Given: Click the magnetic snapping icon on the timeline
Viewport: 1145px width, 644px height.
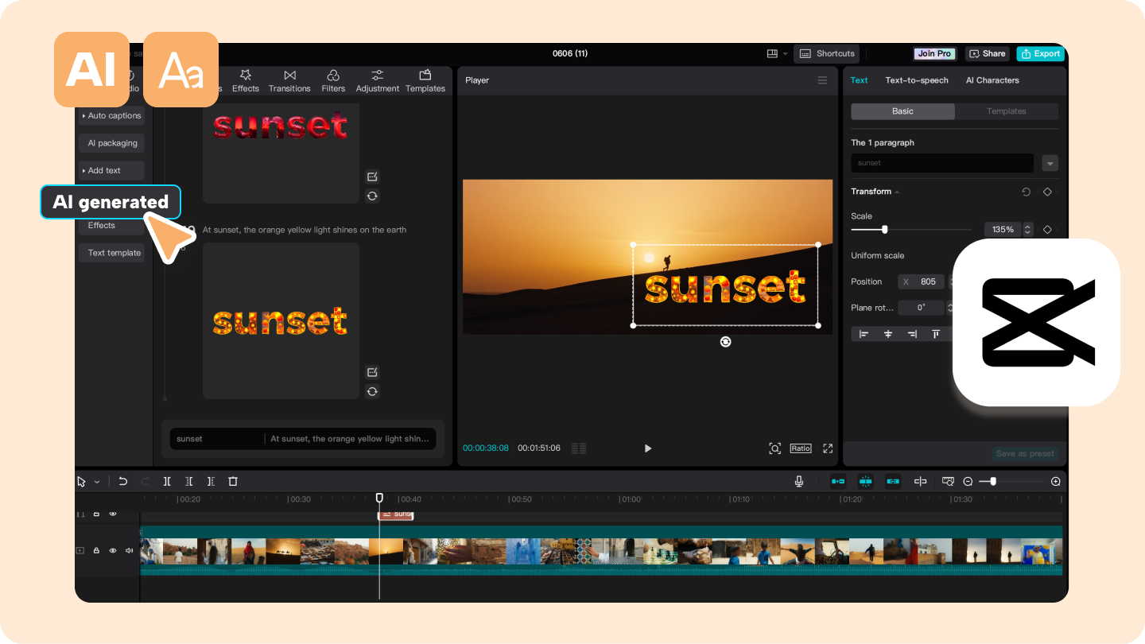Looking at the screenshot, I should point(866,481).
